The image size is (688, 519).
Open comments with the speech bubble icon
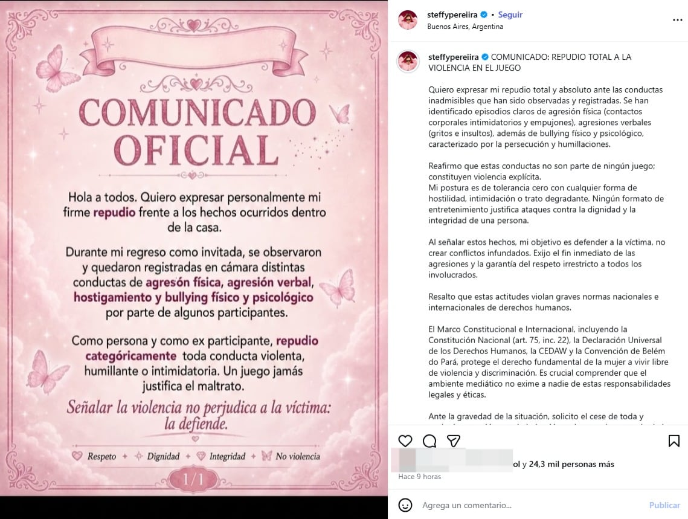click(429, 441)
